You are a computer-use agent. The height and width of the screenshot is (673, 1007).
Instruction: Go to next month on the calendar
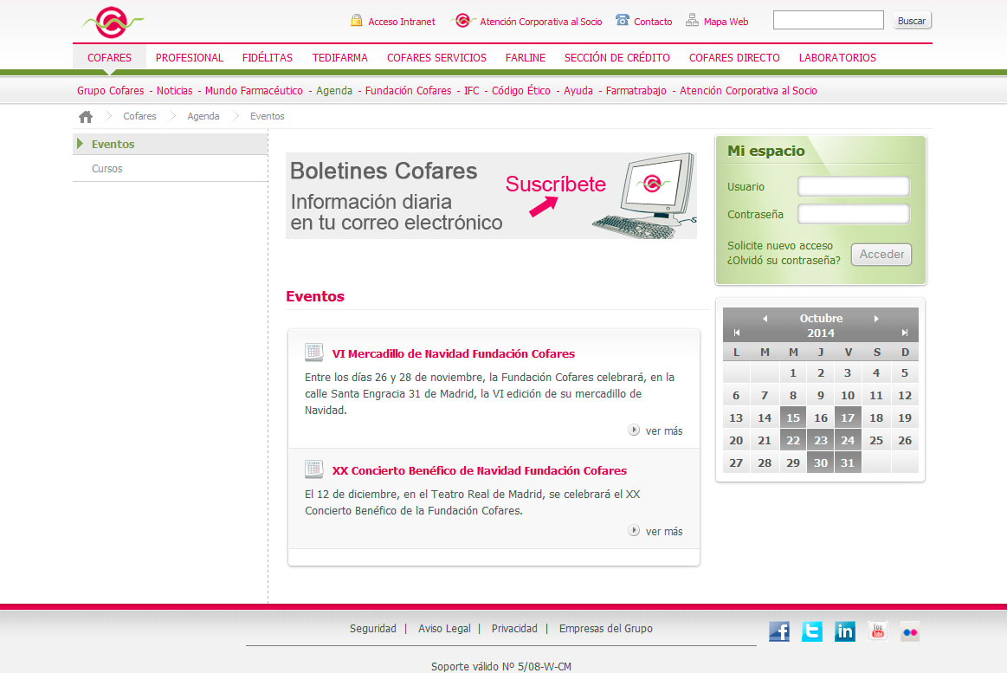(x=875, y=318)
